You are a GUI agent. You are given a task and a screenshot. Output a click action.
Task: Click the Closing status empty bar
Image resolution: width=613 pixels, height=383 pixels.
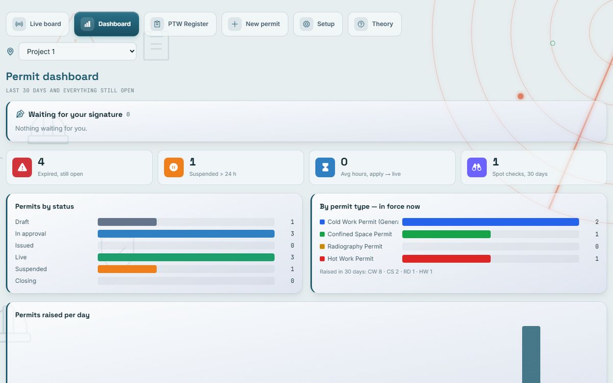186,281
